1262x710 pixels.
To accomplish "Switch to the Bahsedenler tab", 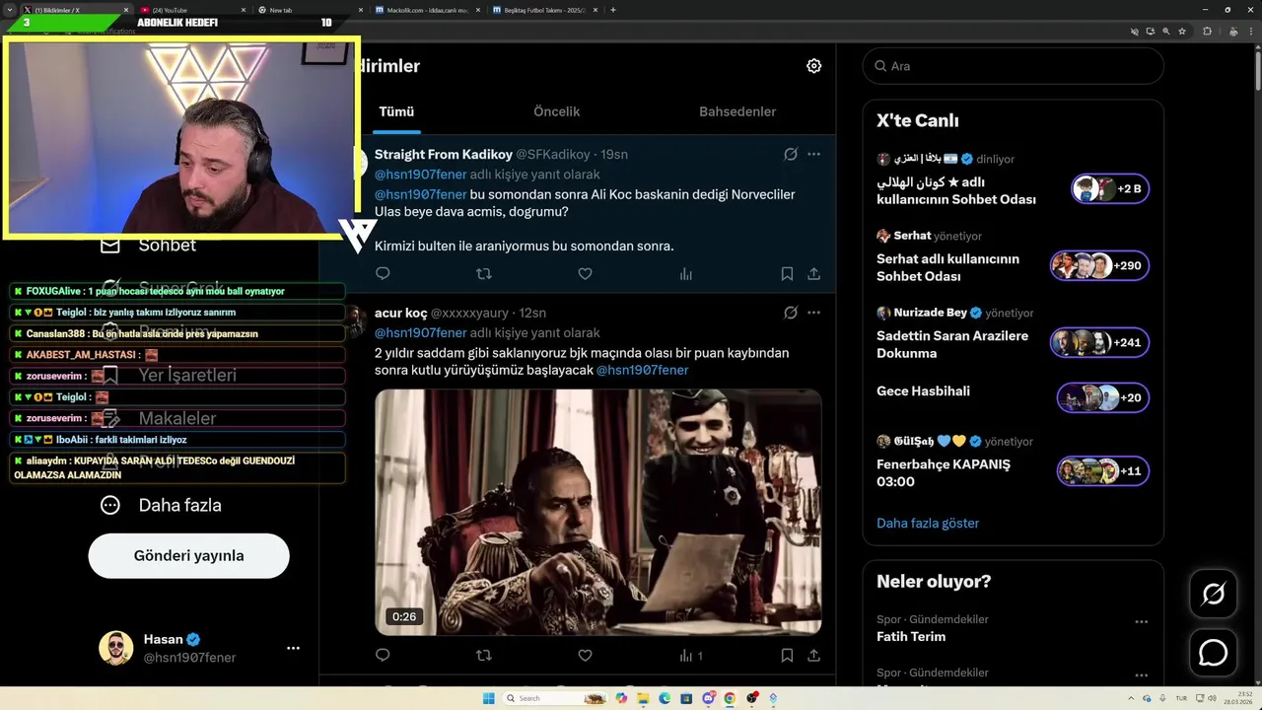I will click(x=737, y=111).
